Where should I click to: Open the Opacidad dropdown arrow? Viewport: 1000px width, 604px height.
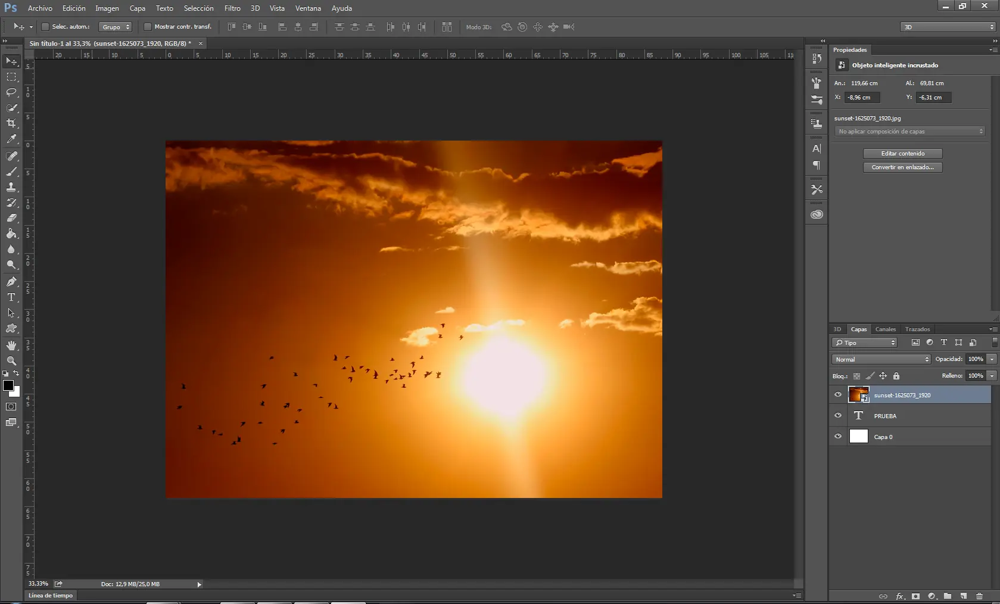point(992,359)
